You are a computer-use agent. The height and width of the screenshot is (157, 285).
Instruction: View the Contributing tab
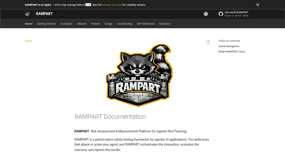click(x=124, y=24)
